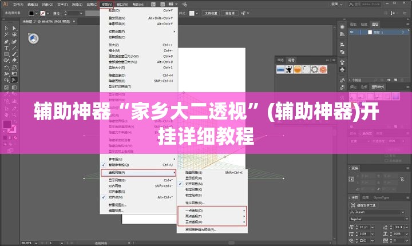
Task: Open the 文字(T) menu
Action: coord(62,5)
